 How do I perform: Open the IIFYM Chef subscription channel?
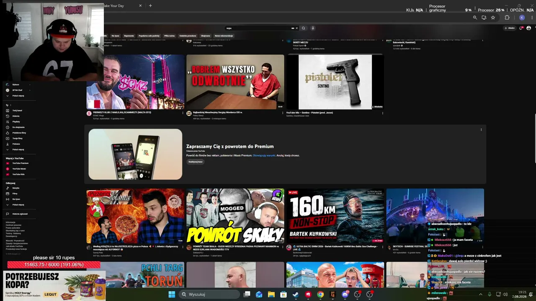click(x=17, y=90)
